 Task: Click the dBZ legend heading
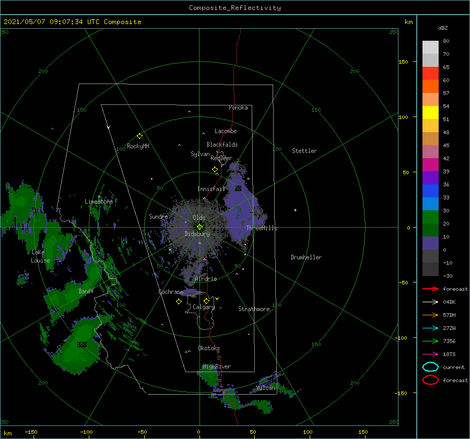pyautogui.click(x=443, y=28)
